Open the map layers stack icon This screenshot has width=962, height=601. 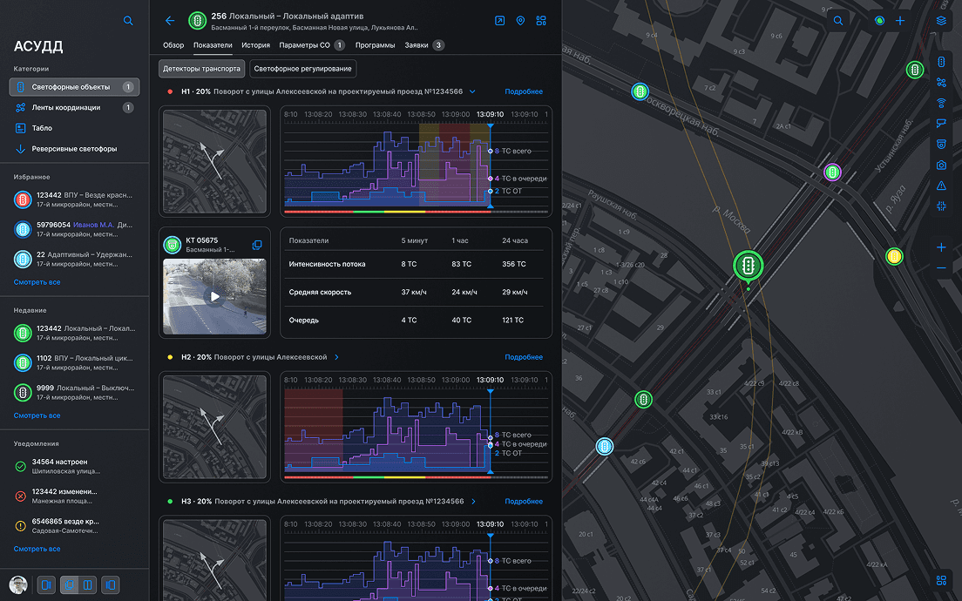(x=941, y=21)
